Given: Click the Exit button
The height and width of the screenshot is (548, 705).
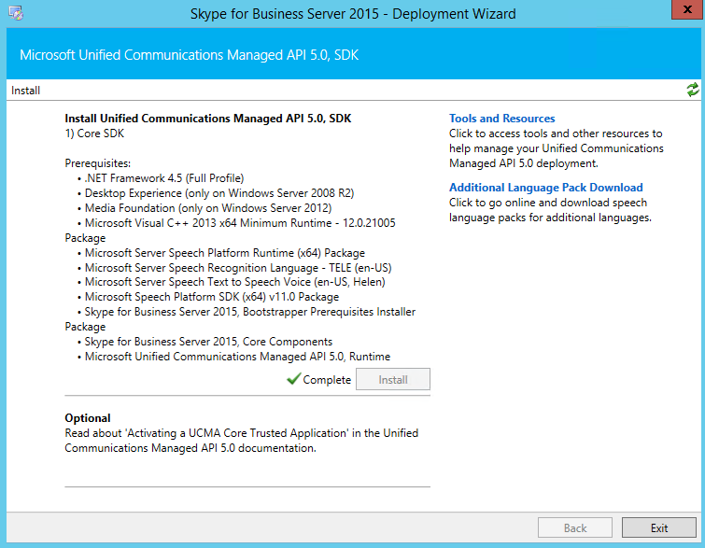Looking at the screenshot, I should [x=659, y=527].
